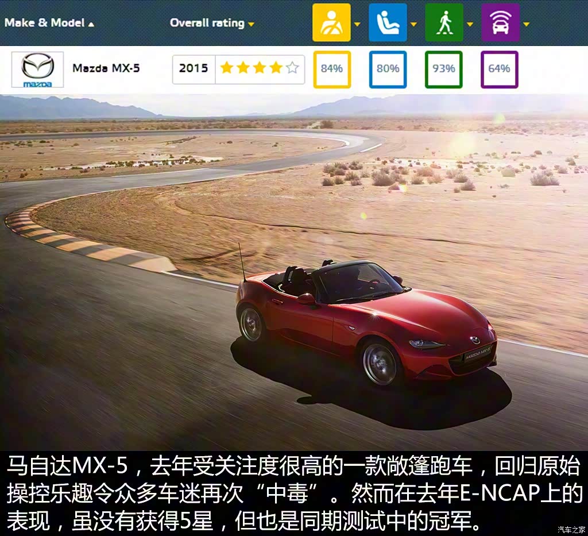The width and height of the screenshot is (588, 536).
Task: Open the Mazda MX-5 model link
Action: 106,68
